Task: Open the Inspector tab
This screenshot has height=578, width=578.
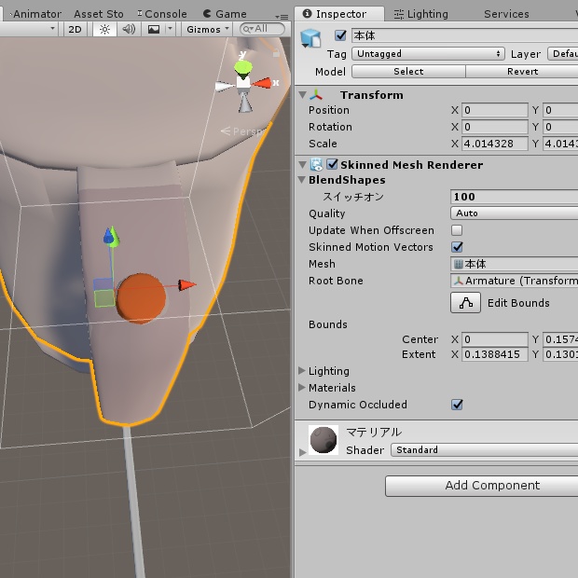Action: pos(339,14)
